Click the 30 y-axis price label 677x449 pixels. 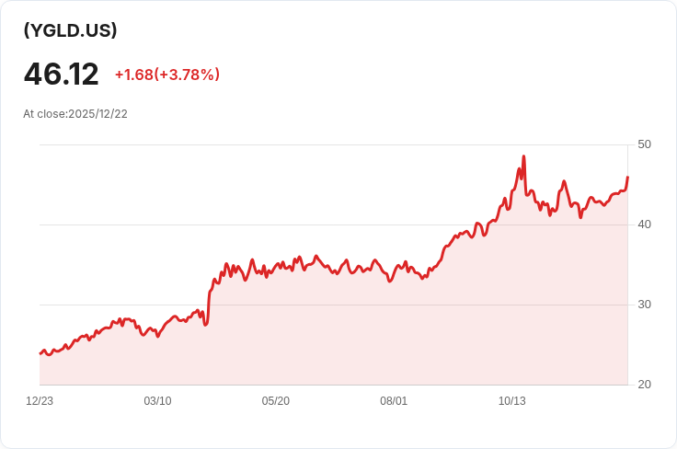pyautogui.click(x=644, y=305)
